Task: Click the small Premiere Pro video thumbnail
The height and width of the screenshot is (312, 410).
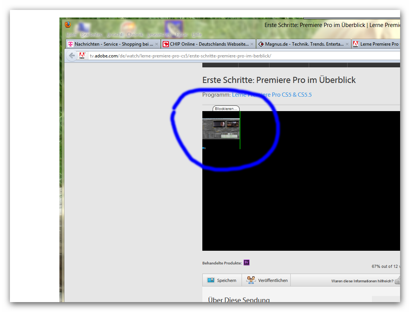Action: point(221,129)
